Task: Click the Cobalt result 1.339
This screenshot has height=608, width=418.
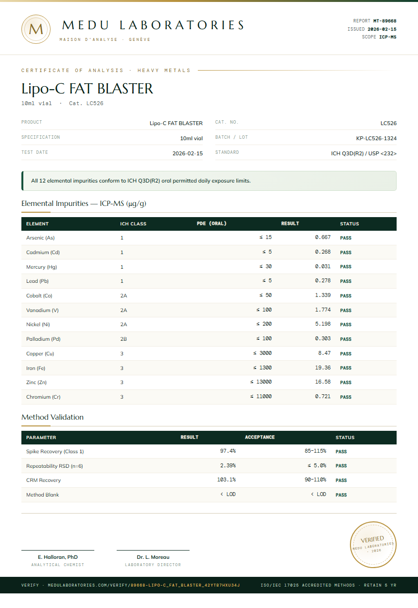Action: 323,295
